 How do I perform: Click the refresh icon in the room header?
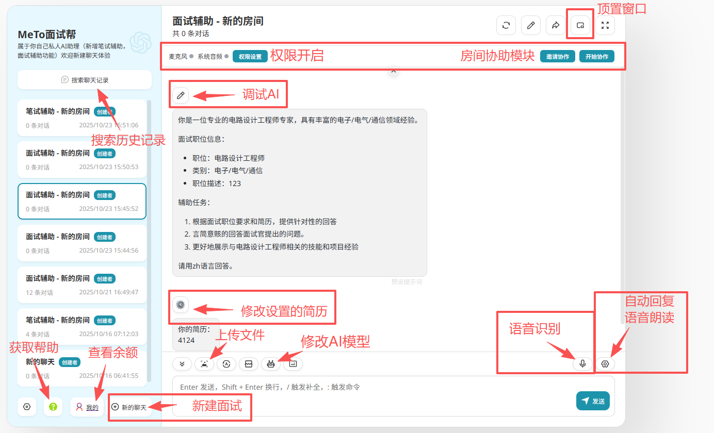pyautogui.click(x=506, y=25)
